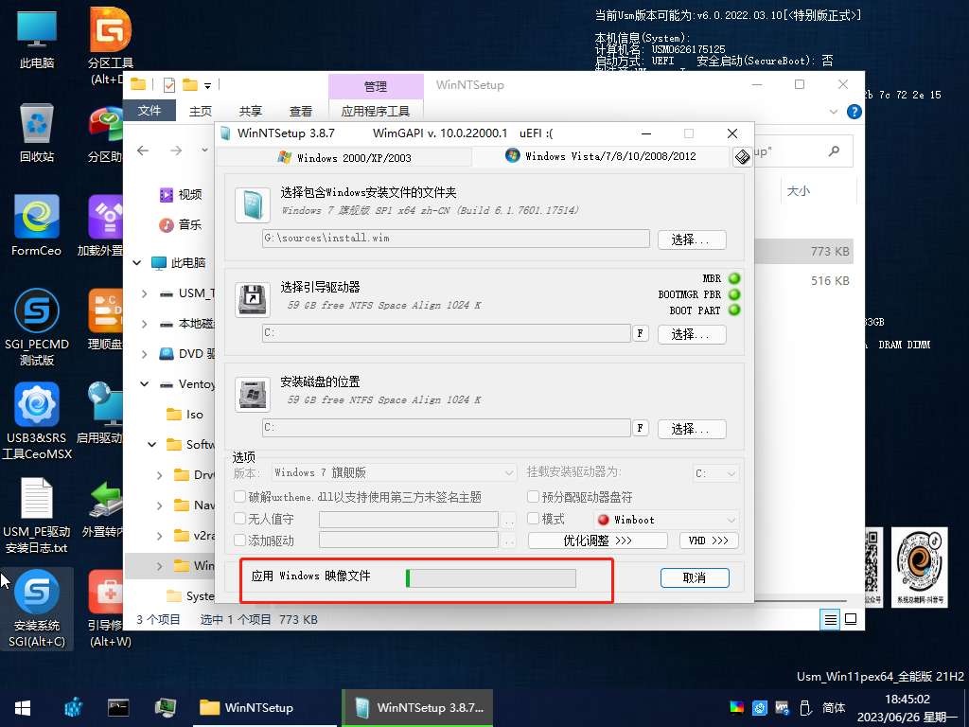Open the 版本 Windows 7 旗舰版 dropdown
Viewport: 969px width, 727px height.
click(x=394, y=473)
